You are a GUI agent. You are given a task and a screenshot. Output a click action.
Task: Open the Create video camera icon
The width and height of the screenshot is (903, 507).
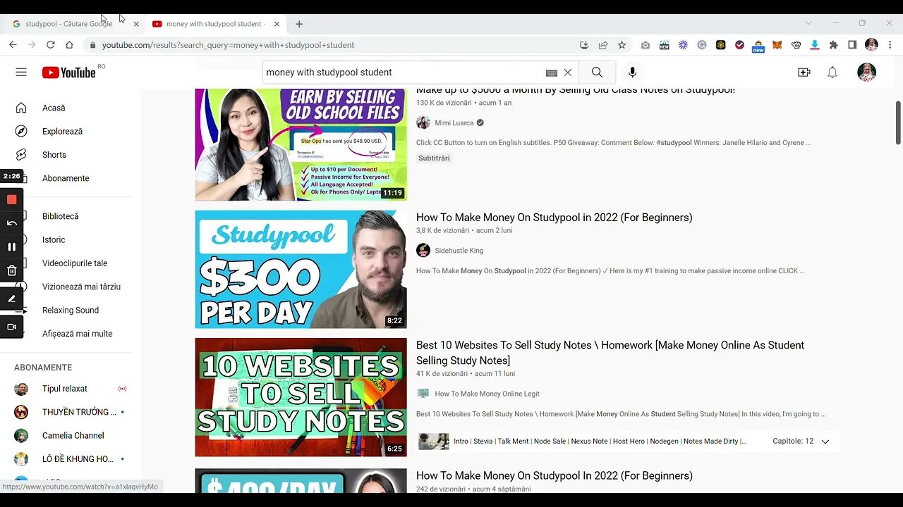[804, 73]
